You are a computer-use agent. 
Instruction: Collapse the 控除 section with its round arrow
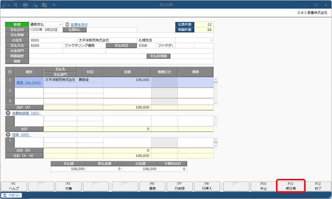8,134
